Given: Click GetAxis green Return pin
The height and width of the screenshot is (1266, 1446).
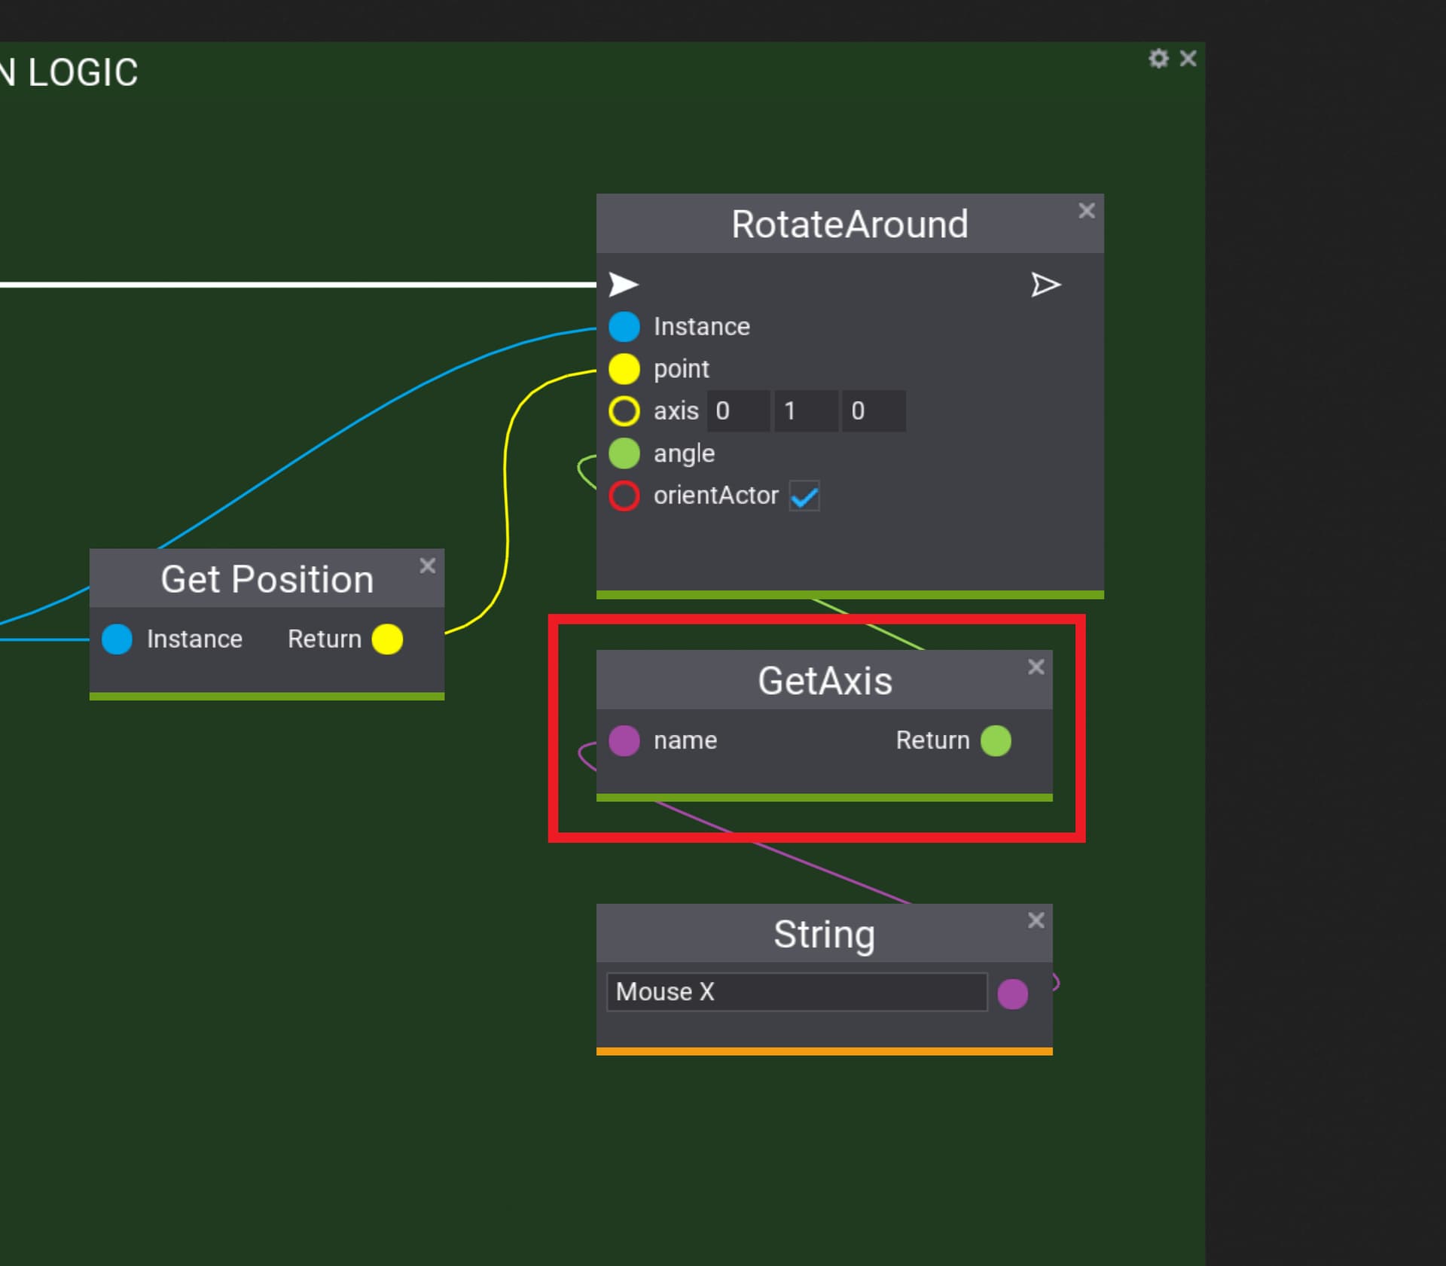Looking at the screenshot, I should click(x=996, y=740).
